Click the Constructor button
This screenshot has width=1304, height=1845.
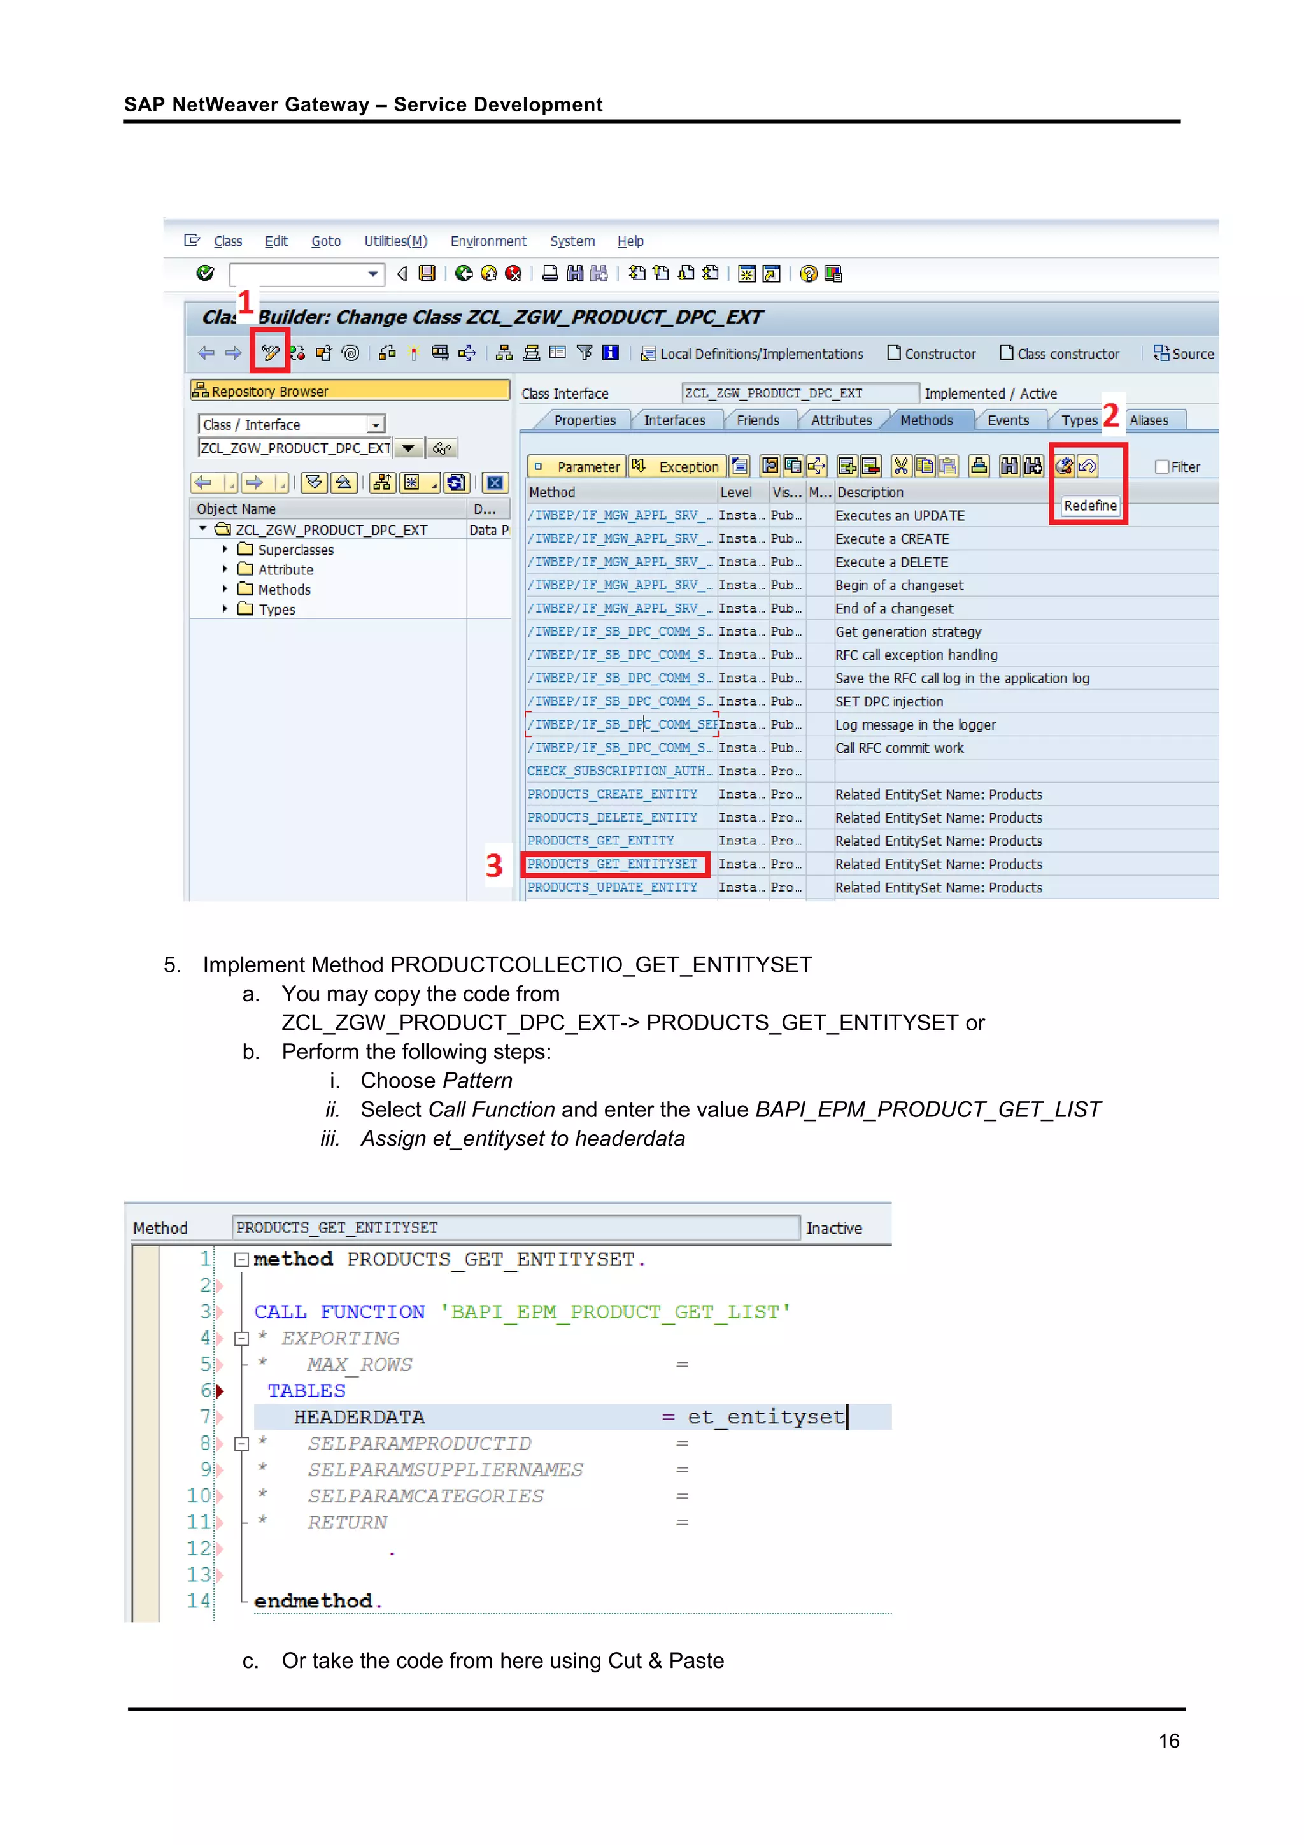point(932,353)
